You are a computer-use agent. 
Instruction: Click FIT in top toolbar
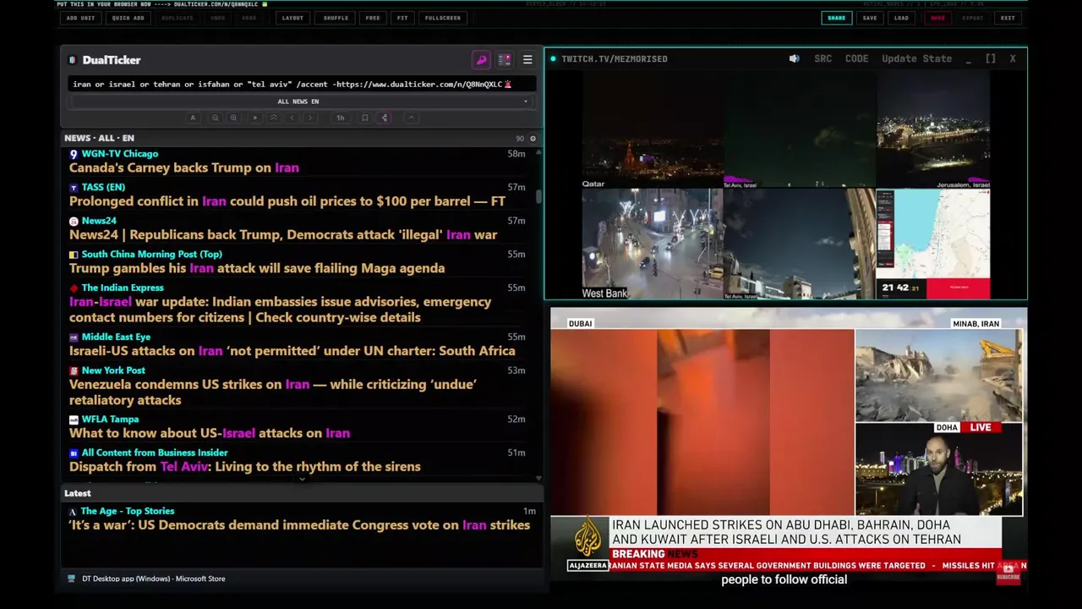[402, 18]
